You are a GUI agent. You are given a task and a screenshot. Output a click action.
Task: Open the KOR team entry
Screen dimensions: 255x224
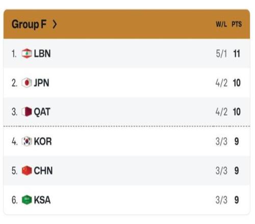[x=43, y=142]
